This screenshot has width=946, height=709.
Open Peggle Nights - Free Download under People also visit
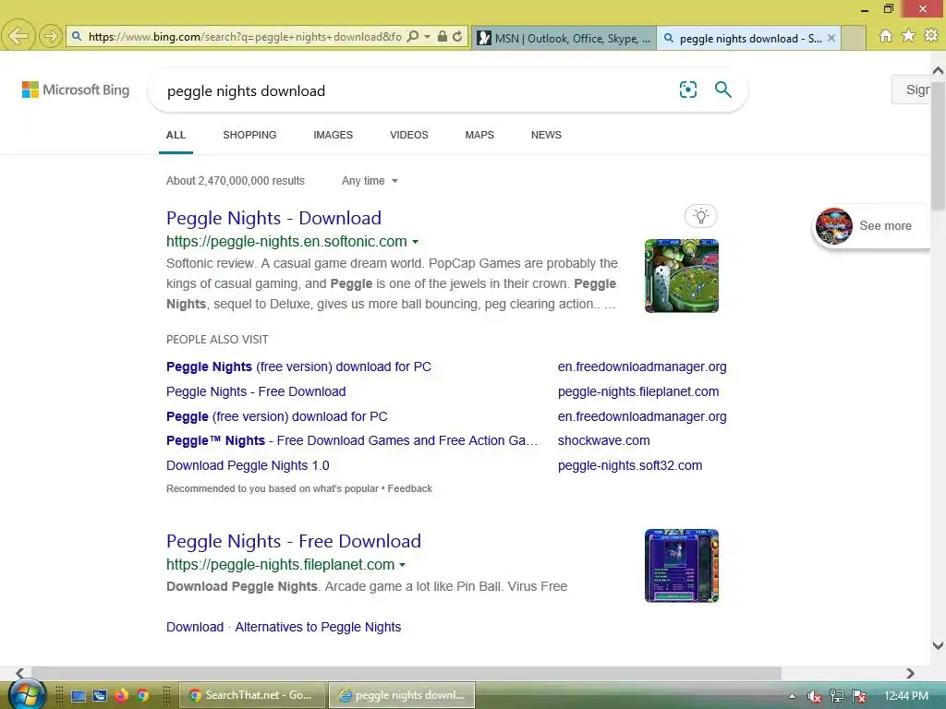(x=256, y=391)
